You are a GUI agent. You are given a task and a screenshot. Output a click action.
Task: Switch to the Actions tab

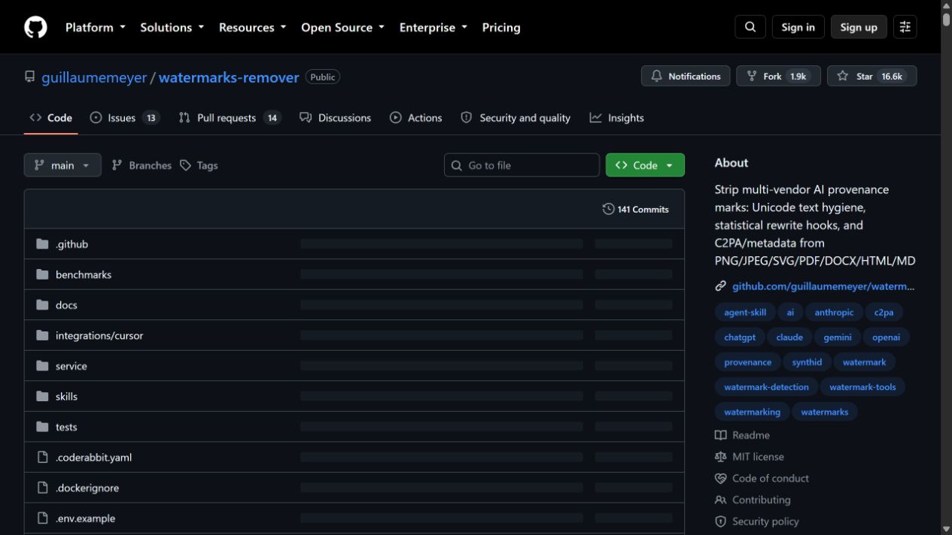point(415,118)
